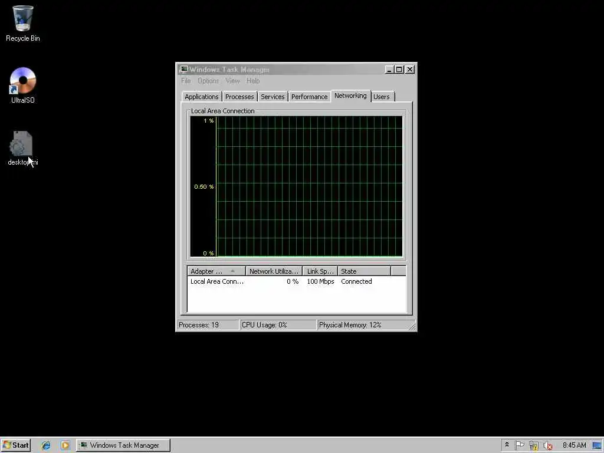Click the network tray icon
Viewport: 604px width, 453px height.
pos(533,445)
